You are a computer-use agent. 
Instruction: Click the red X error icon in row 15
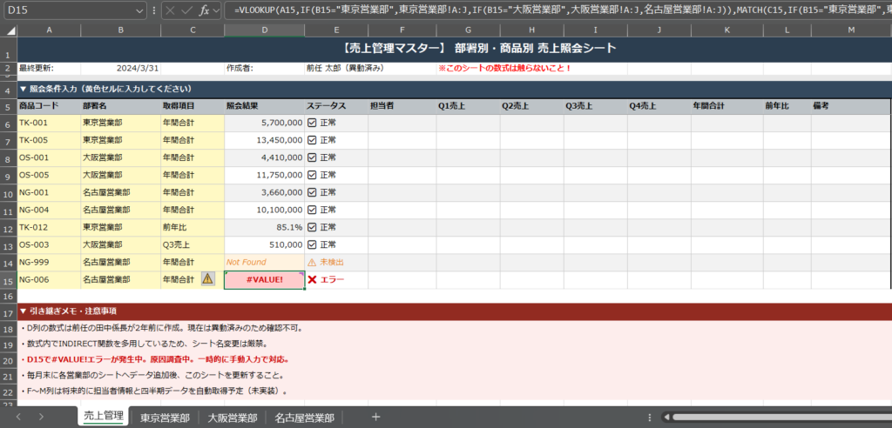[x=312, y=279]
